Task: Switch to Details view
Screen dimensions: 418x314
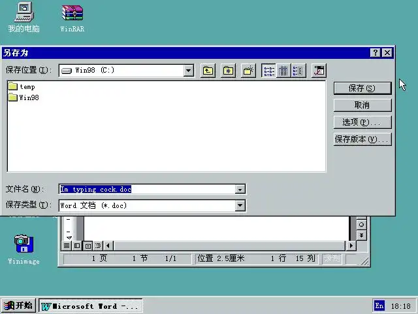Action: click(283, 71)
